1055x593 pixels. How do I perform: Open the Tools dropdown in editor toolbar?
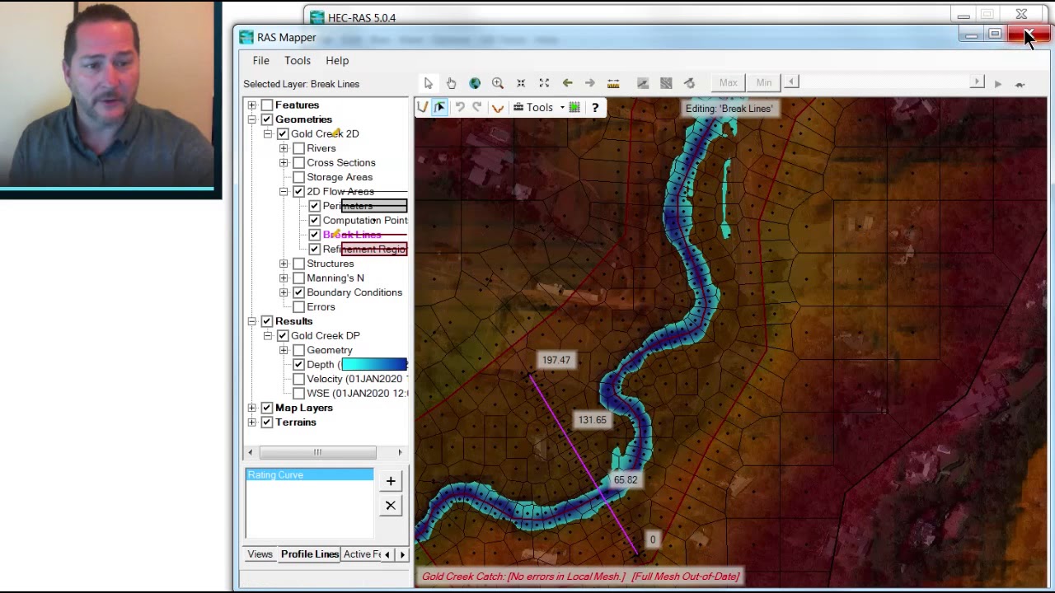click(x=539, y=107)
